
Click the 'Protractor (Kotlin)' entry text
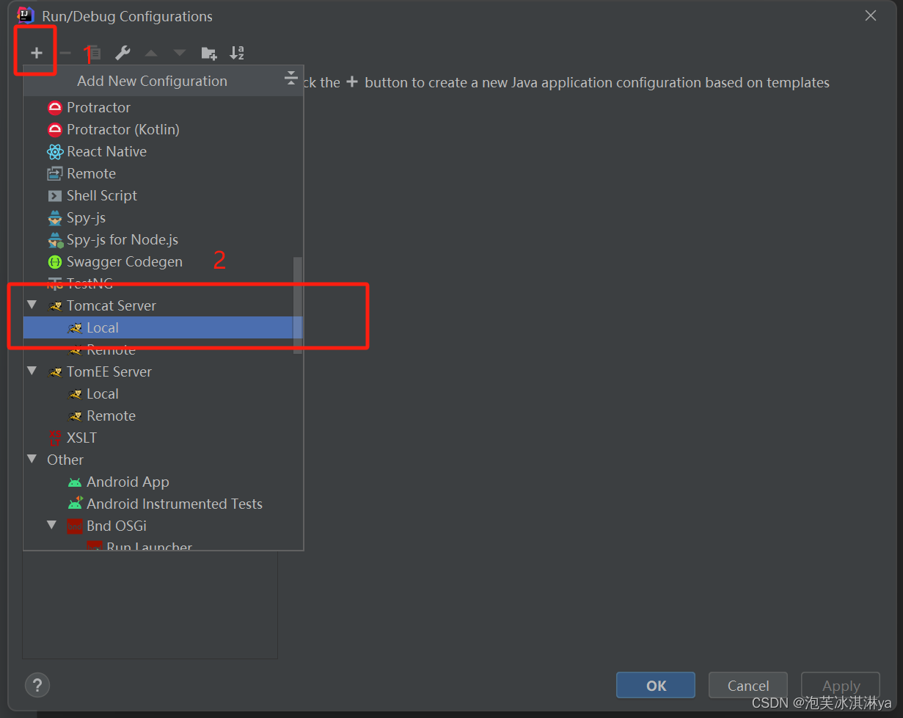(123, 129)
